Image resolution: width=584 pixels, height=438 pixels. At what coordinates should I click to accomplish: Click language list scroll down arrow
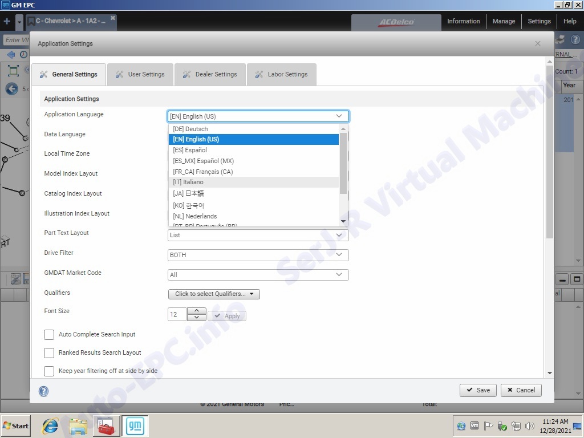coord(343,221)
